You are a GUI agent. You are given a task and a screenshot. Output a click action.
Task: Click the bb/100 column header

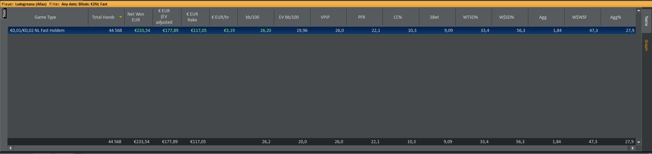252,17
